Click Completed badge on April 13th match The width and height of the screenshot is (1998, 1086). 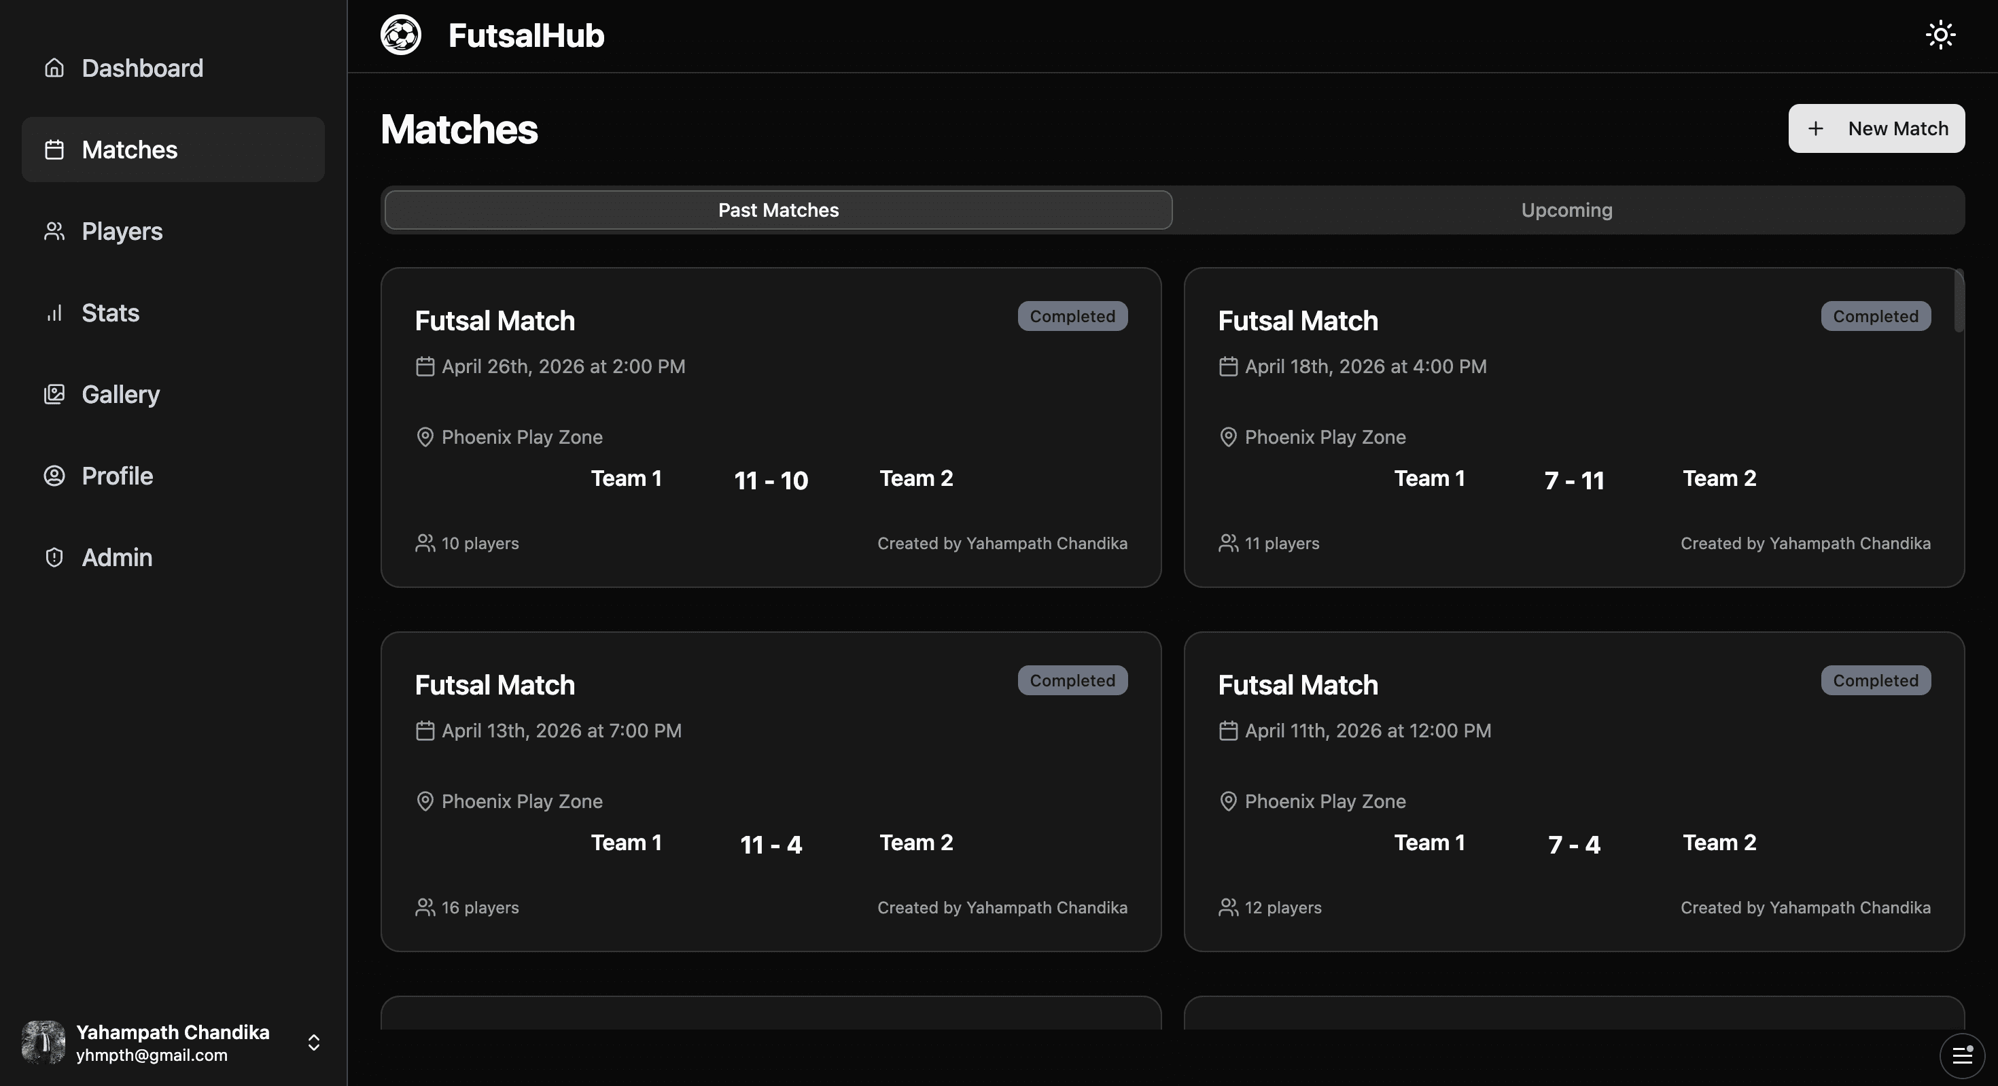coord(1072,680)
